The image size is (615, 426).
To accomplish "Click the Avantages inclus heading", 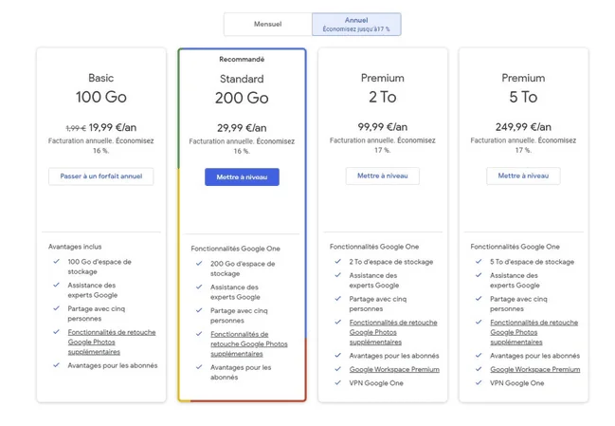I will 75,247.
